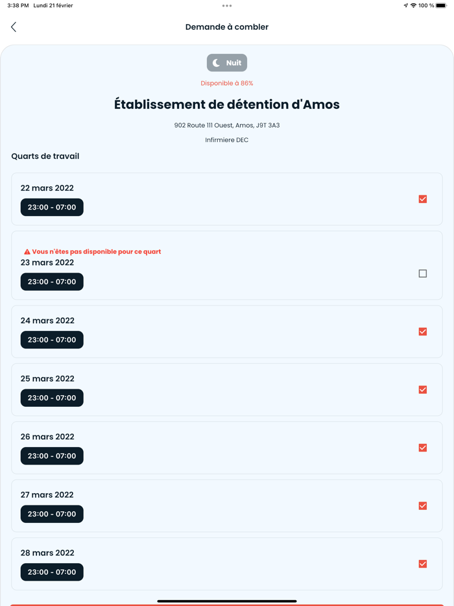The height and width of the screenshot is (606, 454).
Task: Tap the 23:00 - 07:00 slot on 26 mars
Action: pyautogui.click(x=52, y=455)
